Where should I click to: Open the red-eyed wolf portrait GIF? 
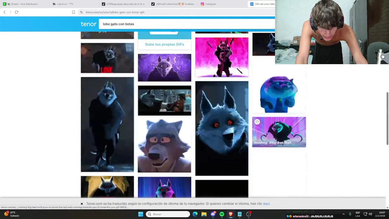click(222, 128)
